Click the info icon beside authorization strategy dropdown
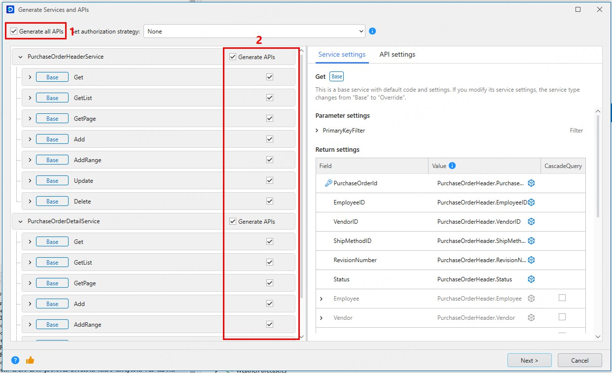 point(372,31)
